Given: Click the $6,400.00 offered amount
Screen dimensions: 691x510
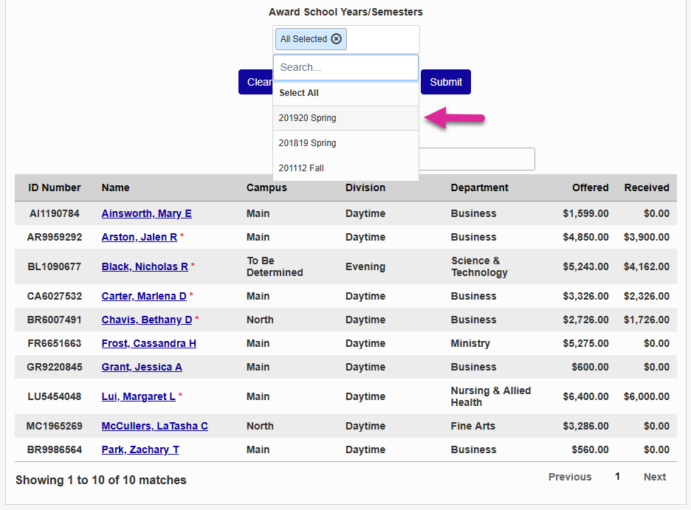Looking at the screenshot, I should (585, 396).
